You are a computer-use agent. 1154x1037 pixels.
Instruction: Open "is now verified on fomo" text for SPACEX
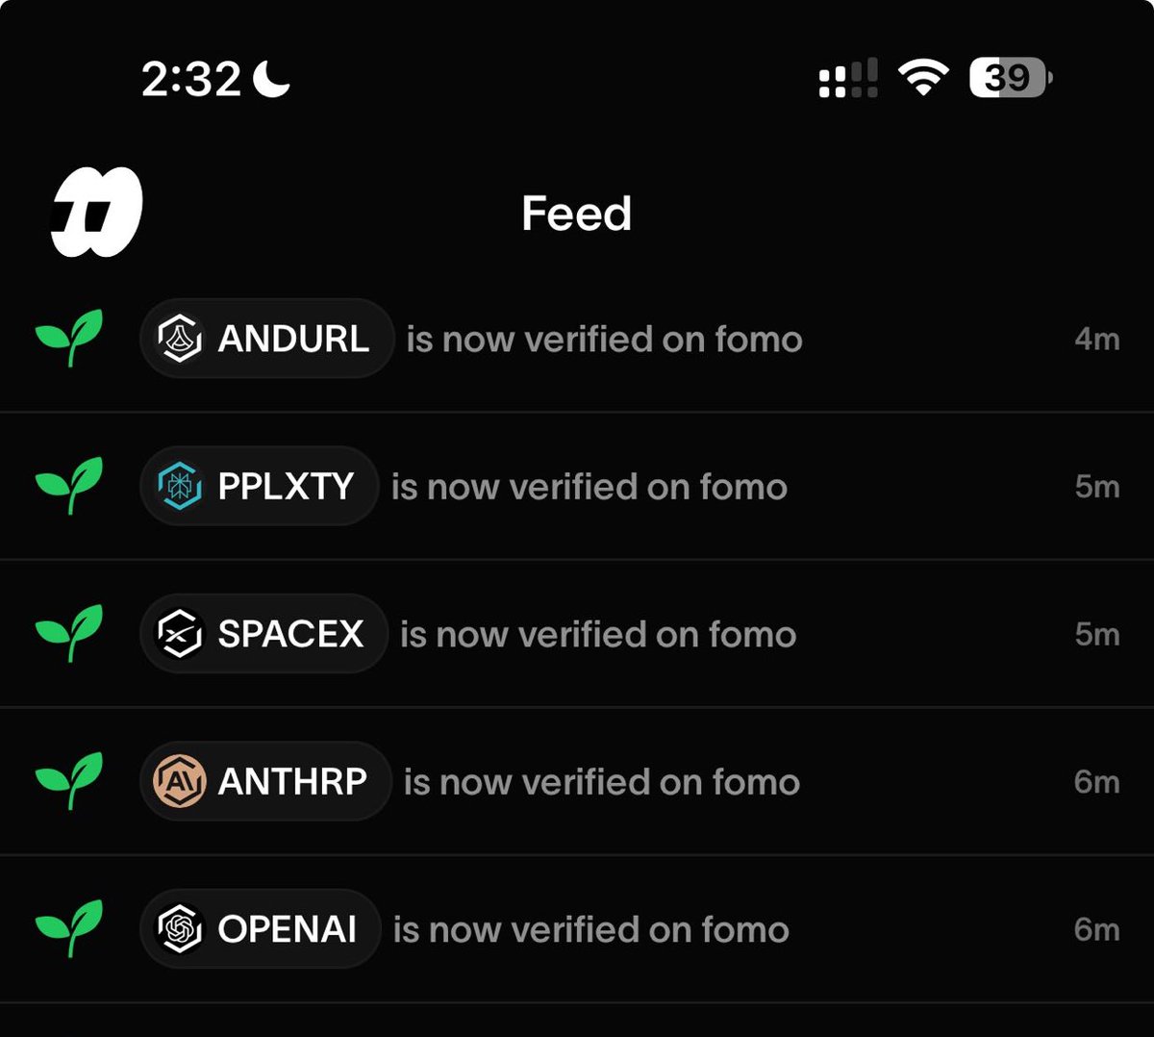[598, 635]
